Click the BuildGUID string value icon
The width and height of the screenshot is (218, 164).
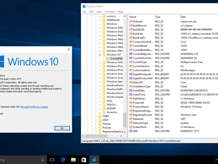(x=131, y=30)
